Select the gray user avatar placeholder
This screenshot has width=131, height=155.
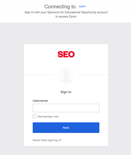coord(66,74)
